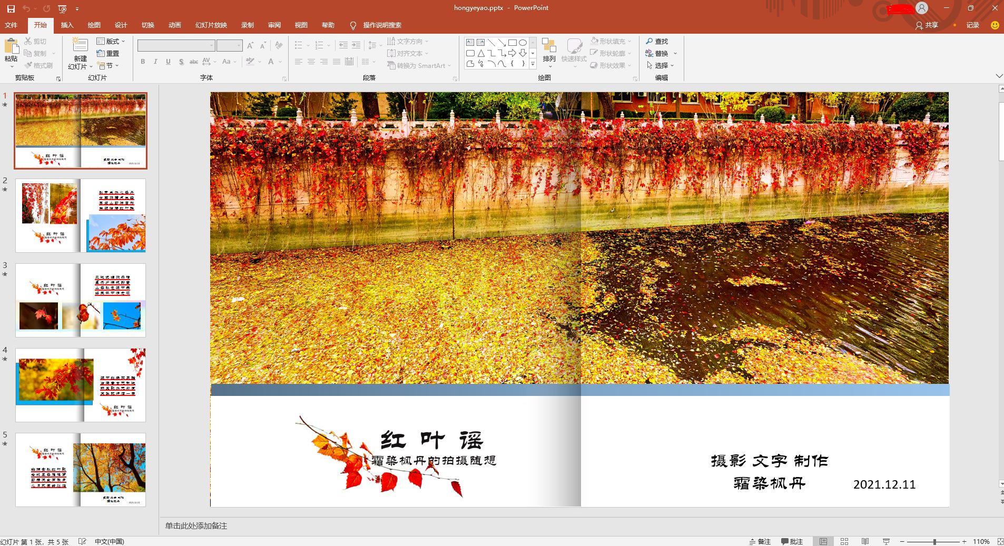Viewport: 1004px width, 546px height.
Task: Click the smiley feedback icon
Action: click(995, 25)
